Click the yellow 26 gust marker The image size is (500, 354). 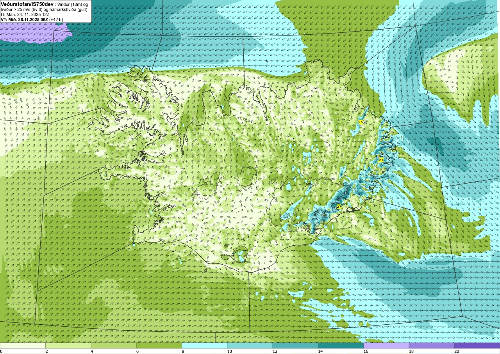pos(361,122)
